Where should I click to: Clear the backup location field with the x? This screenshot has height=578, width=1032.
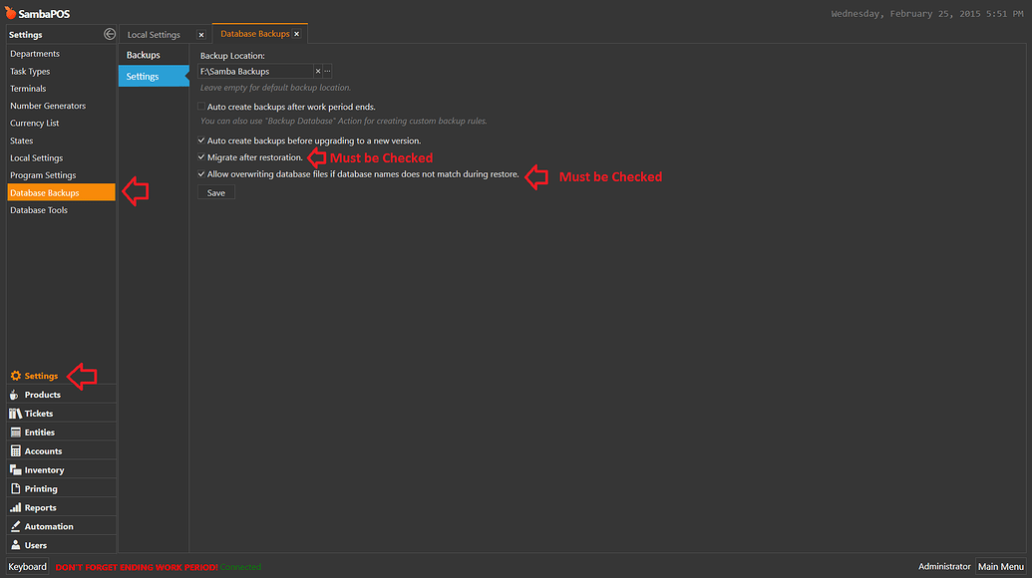click(x=316, y=71)
